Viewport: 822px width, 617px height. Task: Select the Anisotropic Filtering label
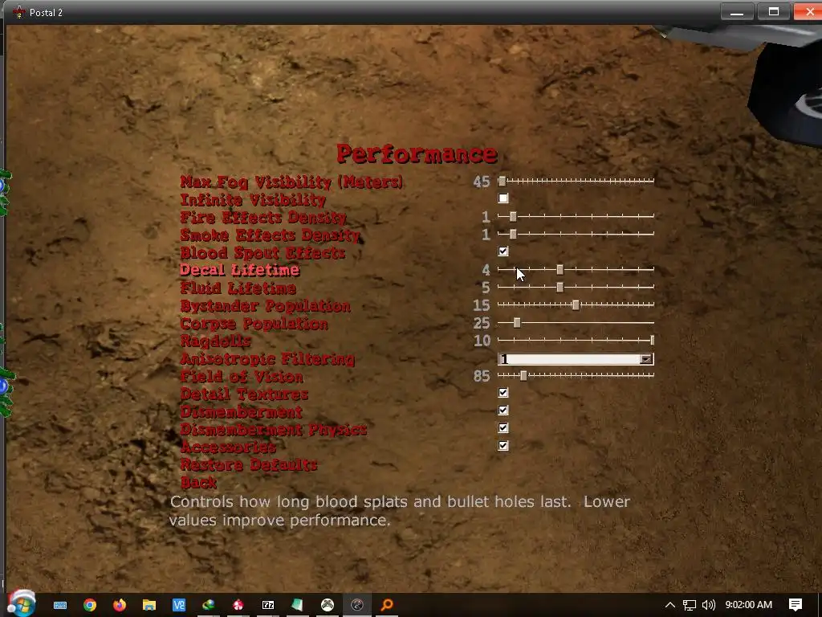tap(267, 359)
